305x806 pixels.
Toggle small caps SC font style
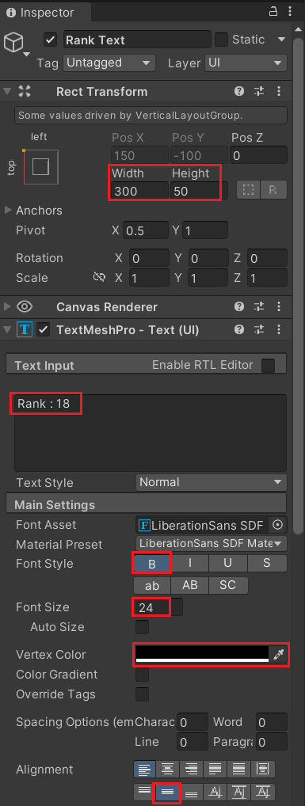[228, 585]
